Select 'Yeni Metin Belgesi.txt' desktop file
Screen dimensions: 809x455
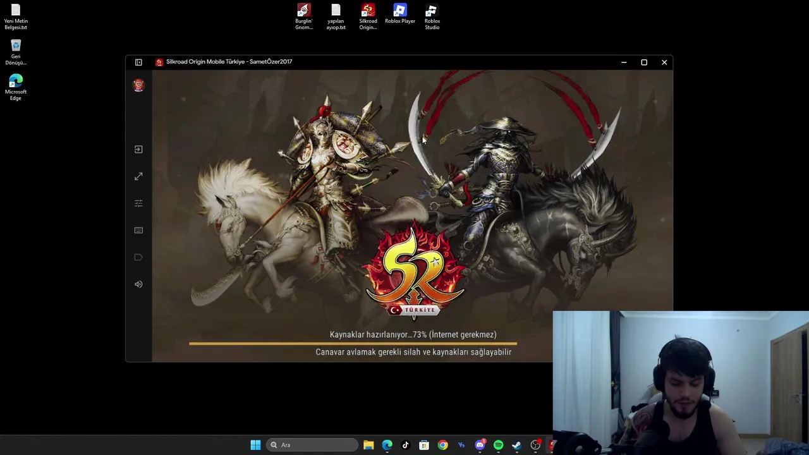[16, 17]
